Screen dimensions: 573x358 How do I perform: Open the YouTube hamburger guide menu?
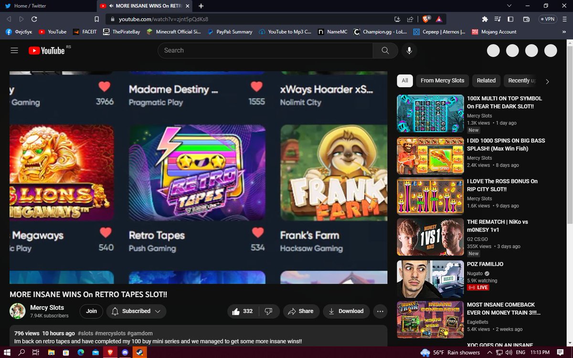14,50
